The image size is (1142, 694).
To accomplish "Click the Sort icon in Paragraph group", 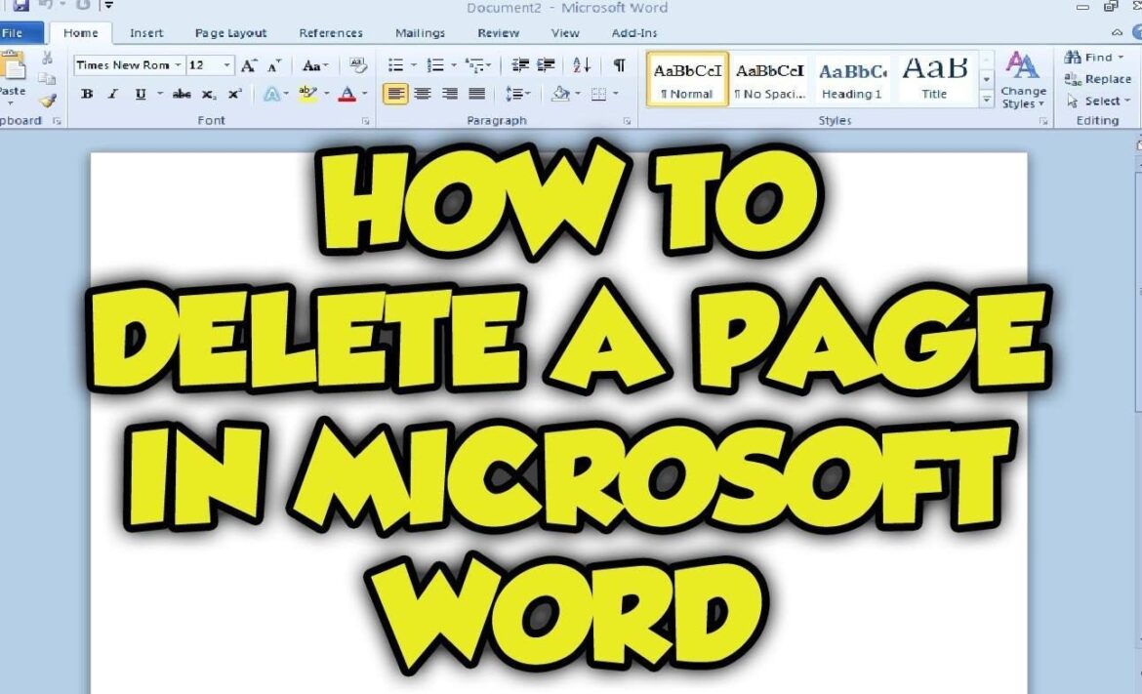I will (582, 65).
